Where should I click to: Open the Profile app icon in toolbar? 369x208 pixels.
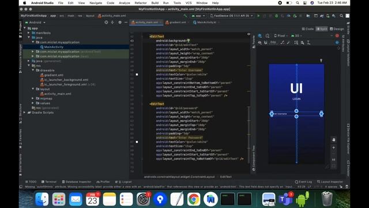(288, 16)
